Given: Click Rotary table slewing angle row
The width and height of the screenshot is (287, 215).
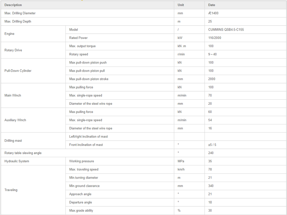Looking at the screenshot, I should (23, 153).
